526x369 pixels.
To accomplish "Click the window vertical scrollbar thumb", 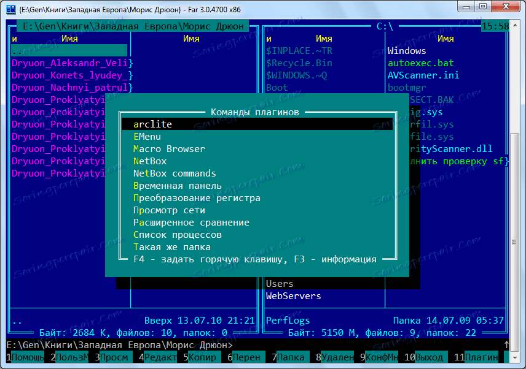I will click(x=514, y=242).
